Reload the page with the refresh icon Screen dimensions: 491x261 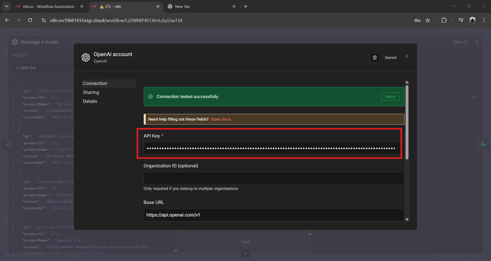pyautogui.click(x=30, y=20)
